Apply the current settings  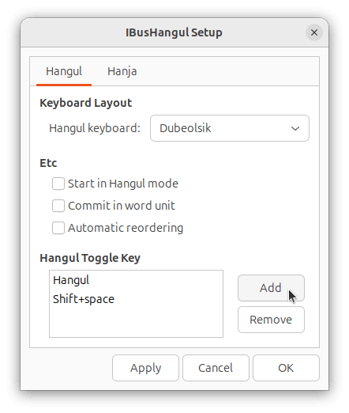point(145,368)
